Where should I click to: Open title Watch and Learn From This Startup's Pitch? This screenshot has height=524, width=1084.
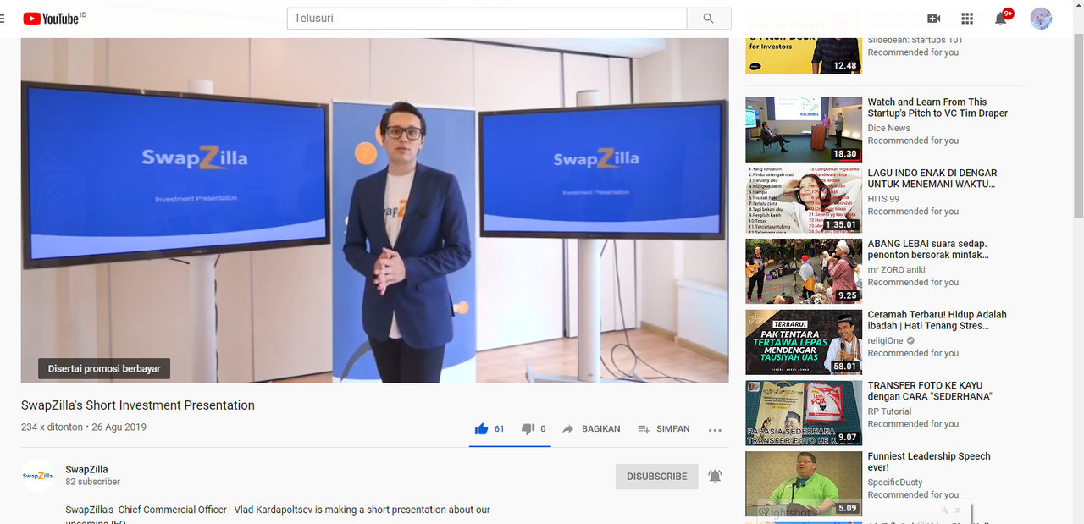(937, 108)
